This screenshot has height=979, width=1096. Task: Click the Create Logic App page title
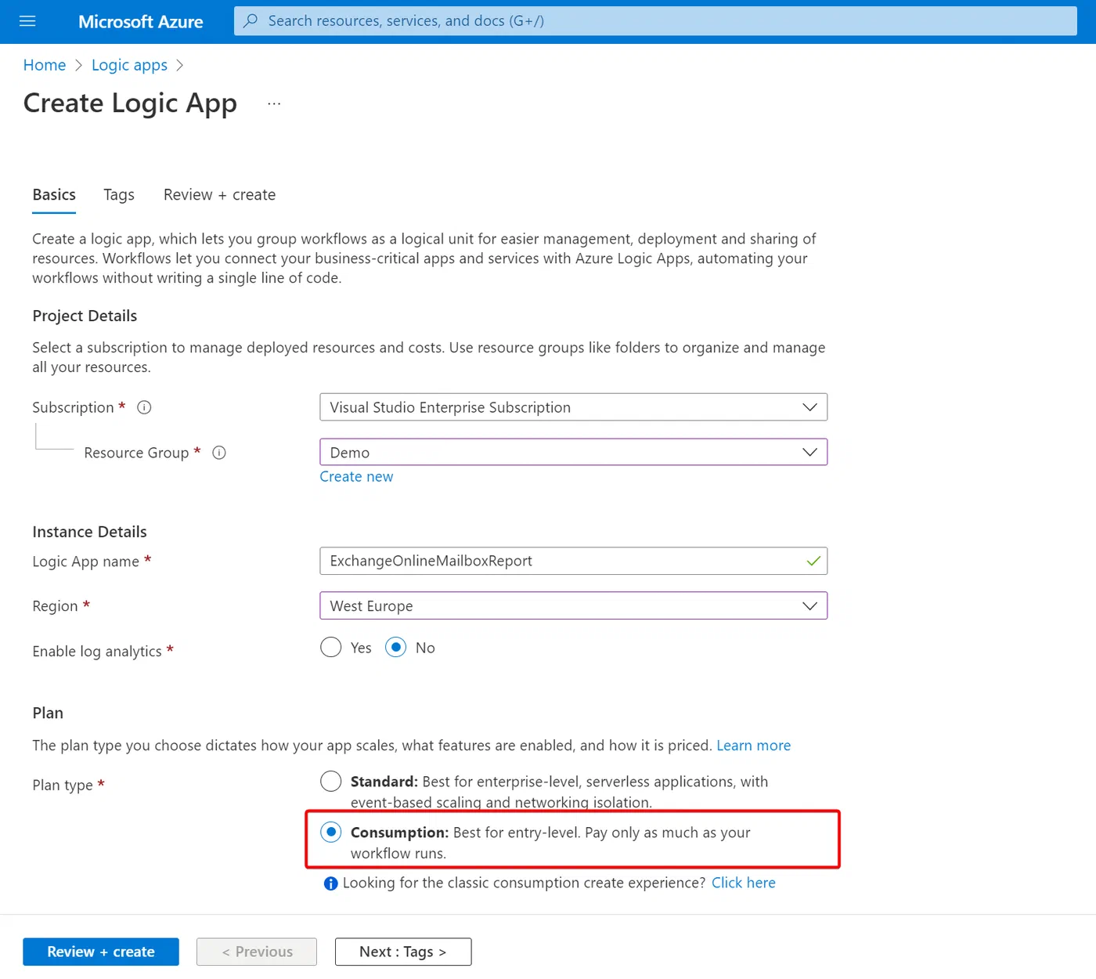pos(130,103)
